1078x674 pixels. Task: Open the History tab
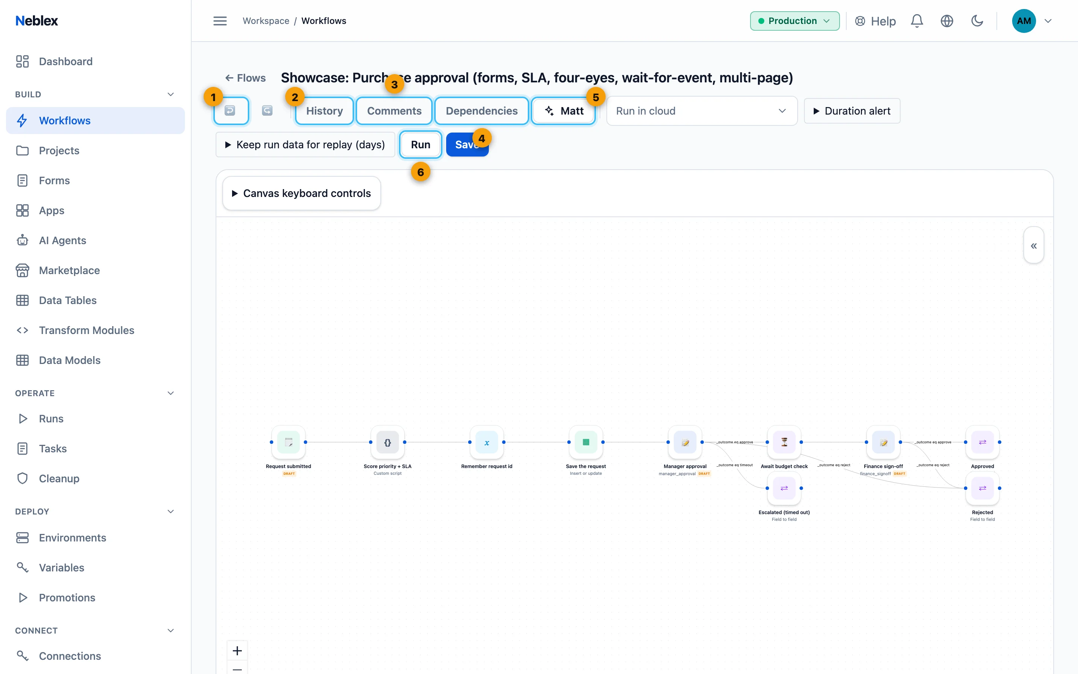click(x=324, y=110)
